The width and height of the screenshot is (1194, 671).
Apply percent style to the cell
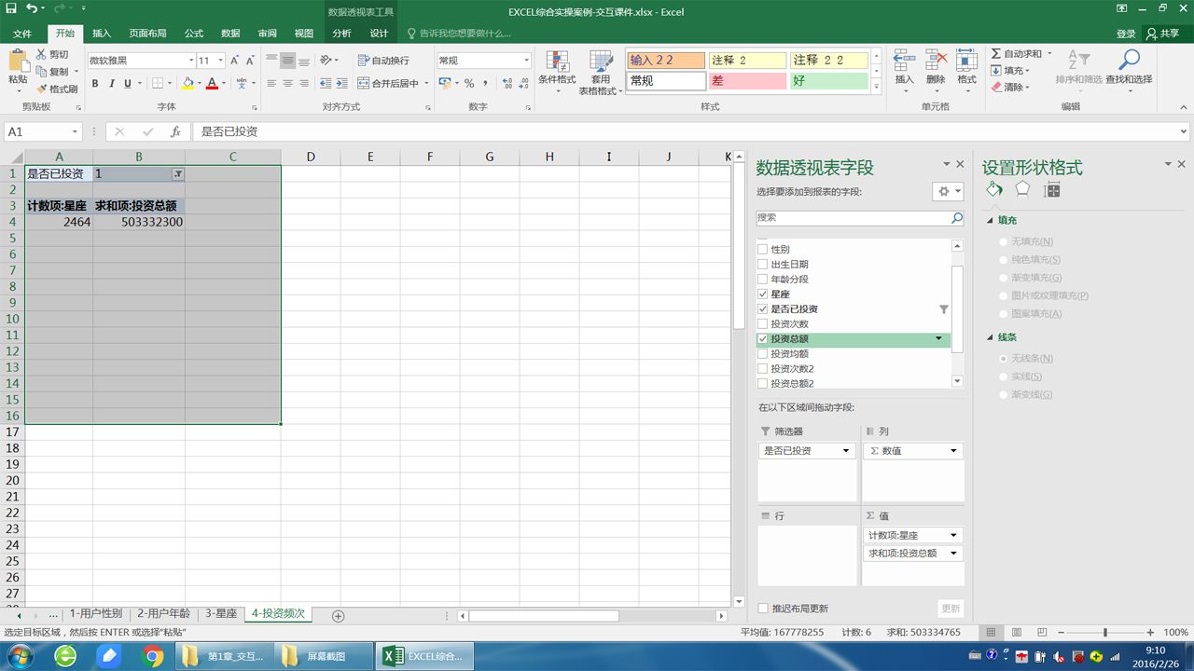pos(469,84)
